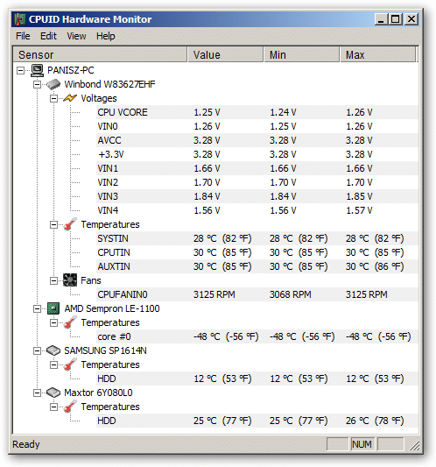Collapse the PANISZ-PC root node
The height and width of the screenshot is (467, 436).
(20, 71)
